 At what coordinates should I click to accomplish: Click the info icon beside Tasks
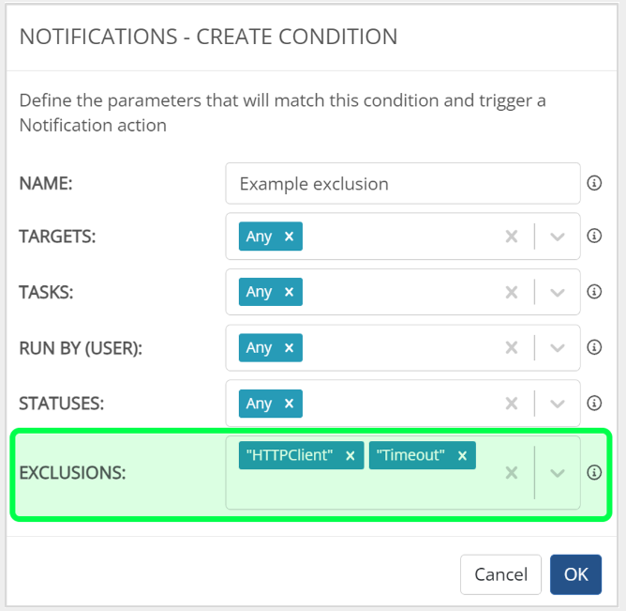point(593,292)
